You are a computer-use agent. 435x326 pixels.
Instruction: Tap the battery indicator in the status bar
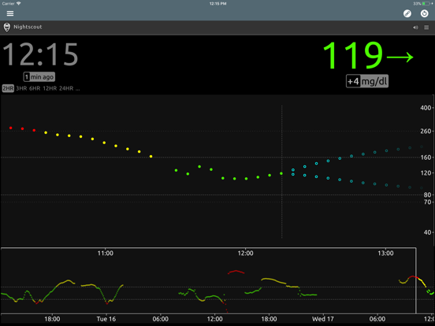click(x=426, y=4)
